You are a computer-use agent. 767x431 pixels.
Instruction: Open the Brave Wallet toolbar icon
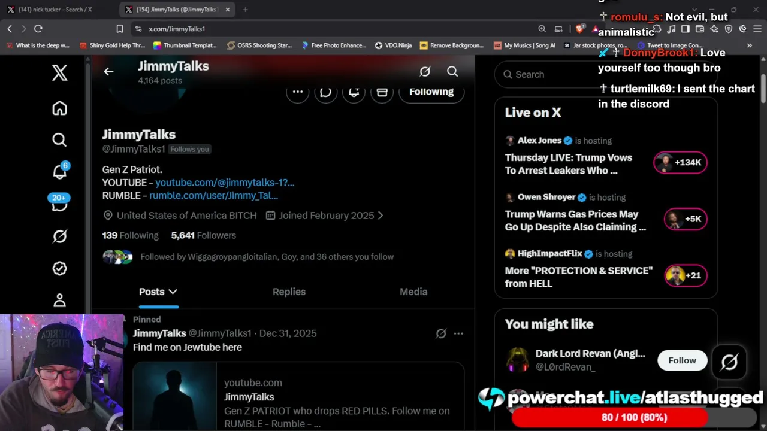coord(700,29)
